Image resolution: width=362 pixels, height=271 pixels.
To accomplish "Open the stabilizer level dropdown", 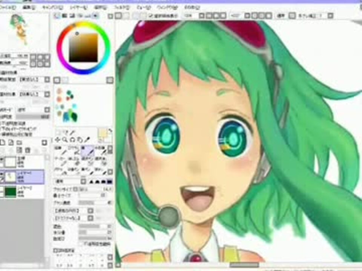I will 330,16.
